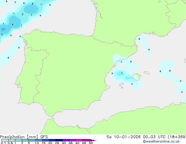
Task: Click the '30' legend scale label
Action: pyautogui.click(x=64, y=143)
